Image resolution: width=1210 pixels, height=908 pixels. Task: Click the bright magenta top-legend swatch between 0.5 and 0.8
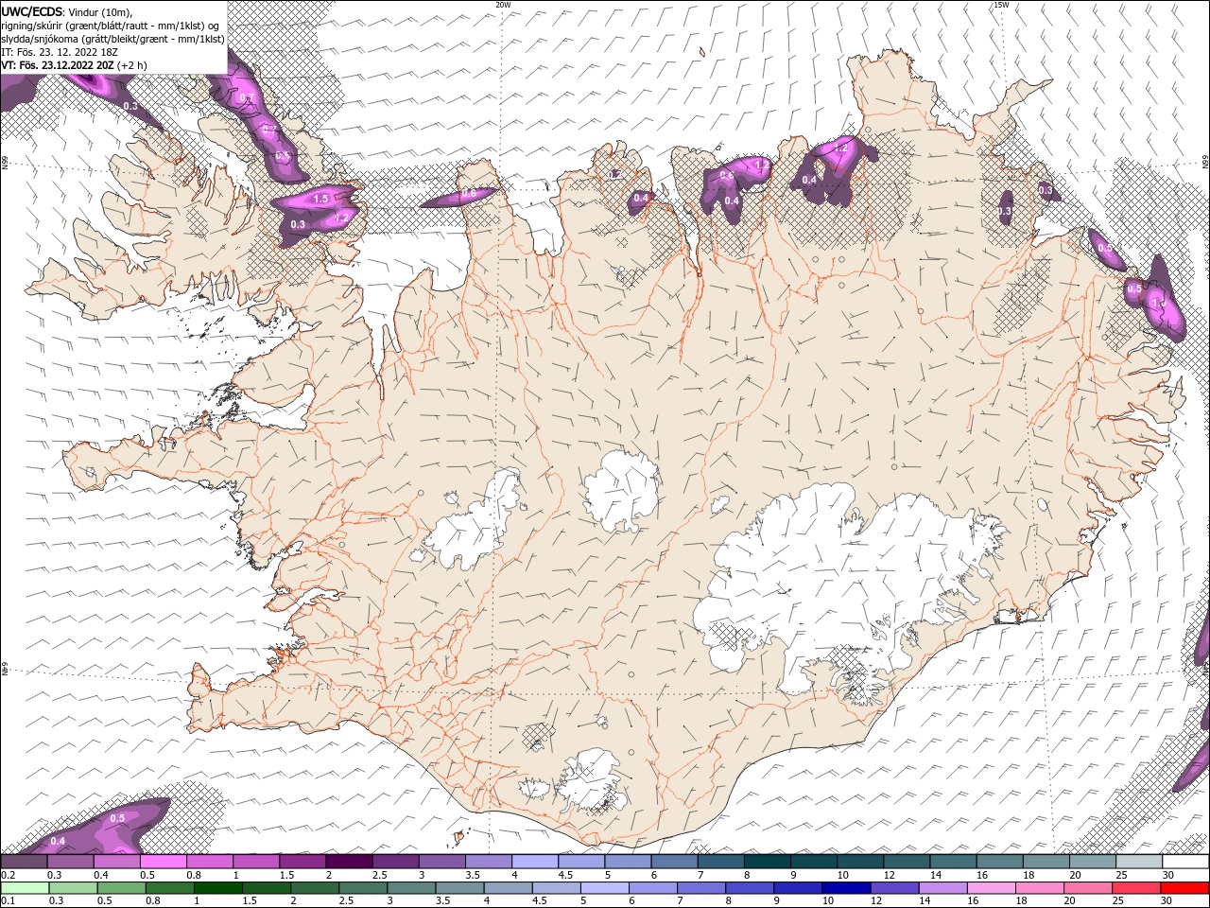coord(163,862)
